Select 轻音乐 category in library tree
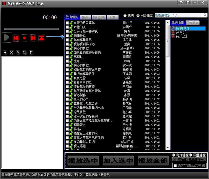 click(181, 32)
